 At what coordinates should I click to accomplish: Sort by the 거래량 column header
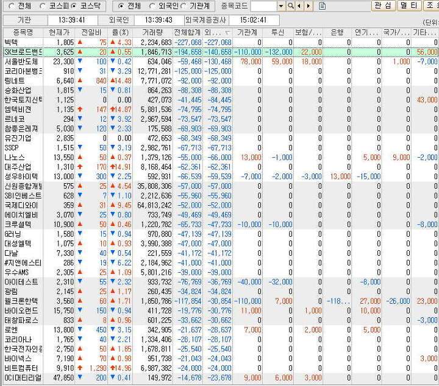(152, 32)
